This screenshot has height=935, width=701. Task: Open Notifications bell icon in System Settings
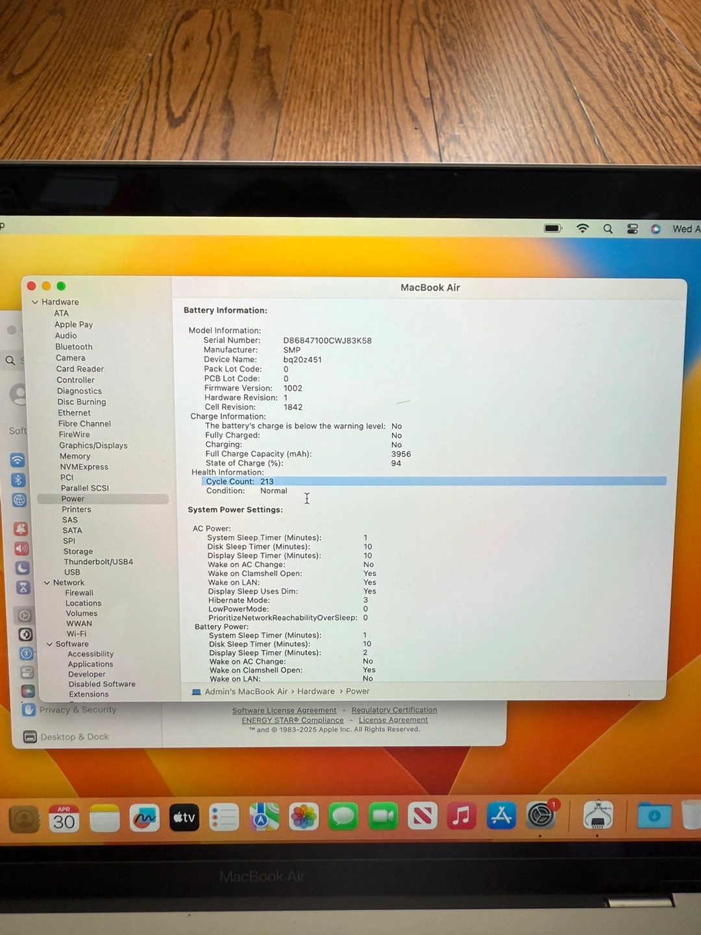tap(21, 529)
